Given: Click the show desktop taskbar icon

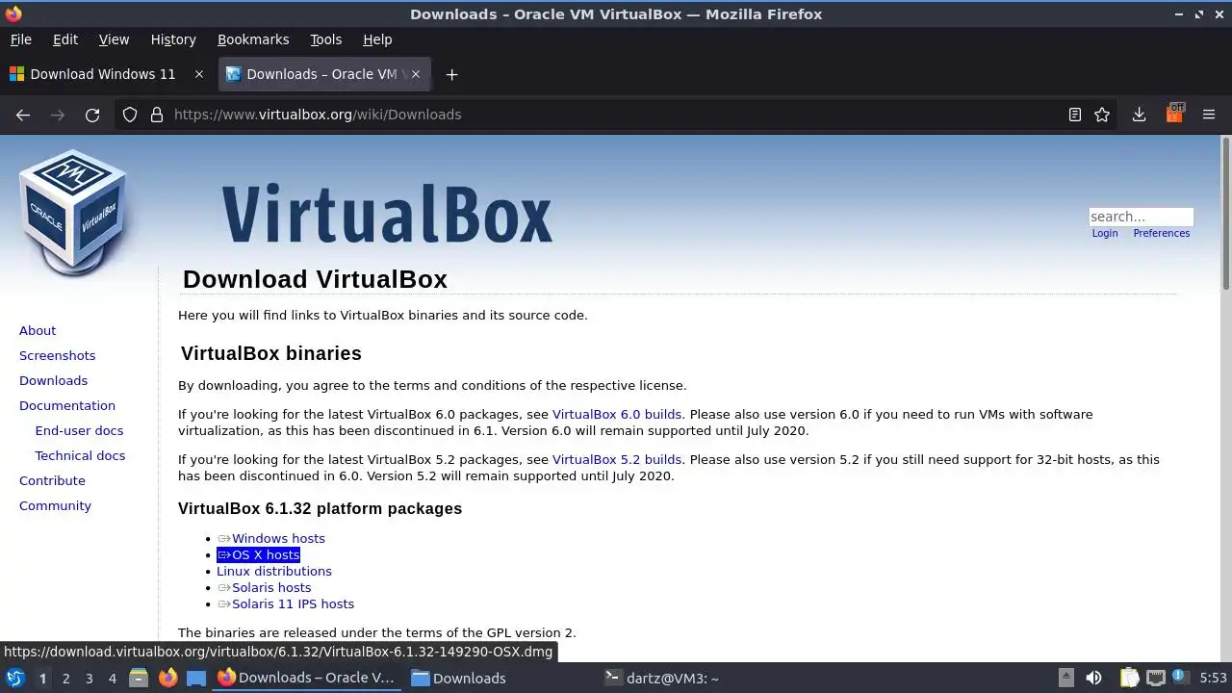Looking at the screenshot, I should coord(196,678).
